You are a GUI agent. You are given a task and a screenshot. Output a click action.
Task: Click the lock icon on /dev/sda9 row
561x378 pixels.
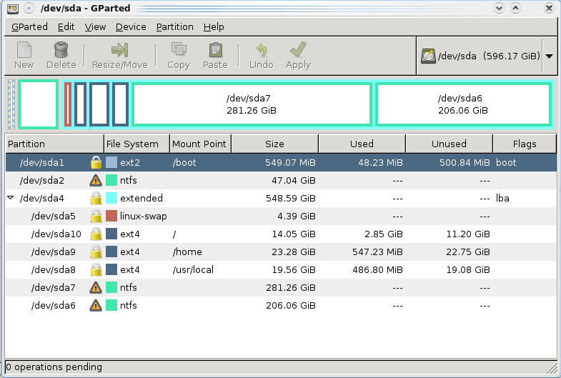pos(96,252)
